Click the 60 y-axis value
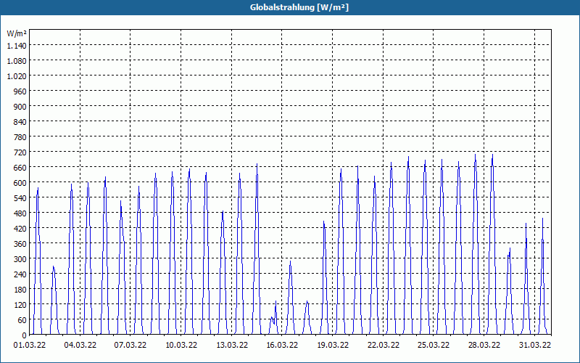580x363 pixels. point(22,320)
